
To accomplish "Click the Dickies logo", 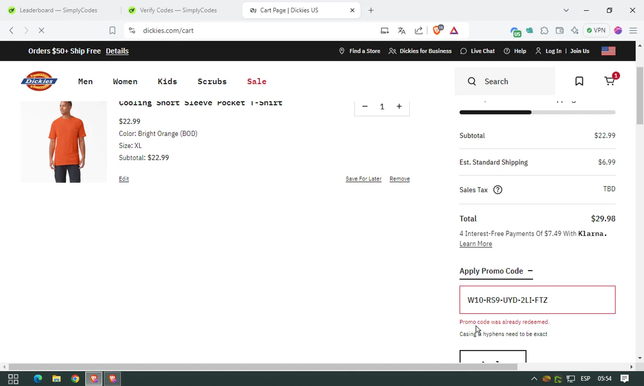I will pyautogui.click(x=39, y=81).
